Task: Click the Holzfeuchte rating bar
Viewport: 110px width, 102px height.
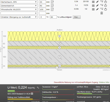Action: (58, 94)
